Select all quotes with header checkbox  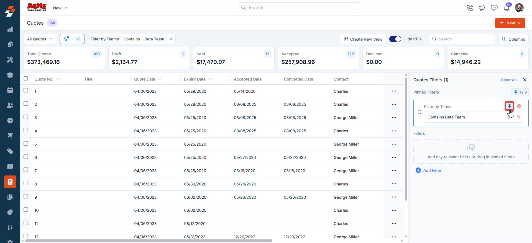26,79
